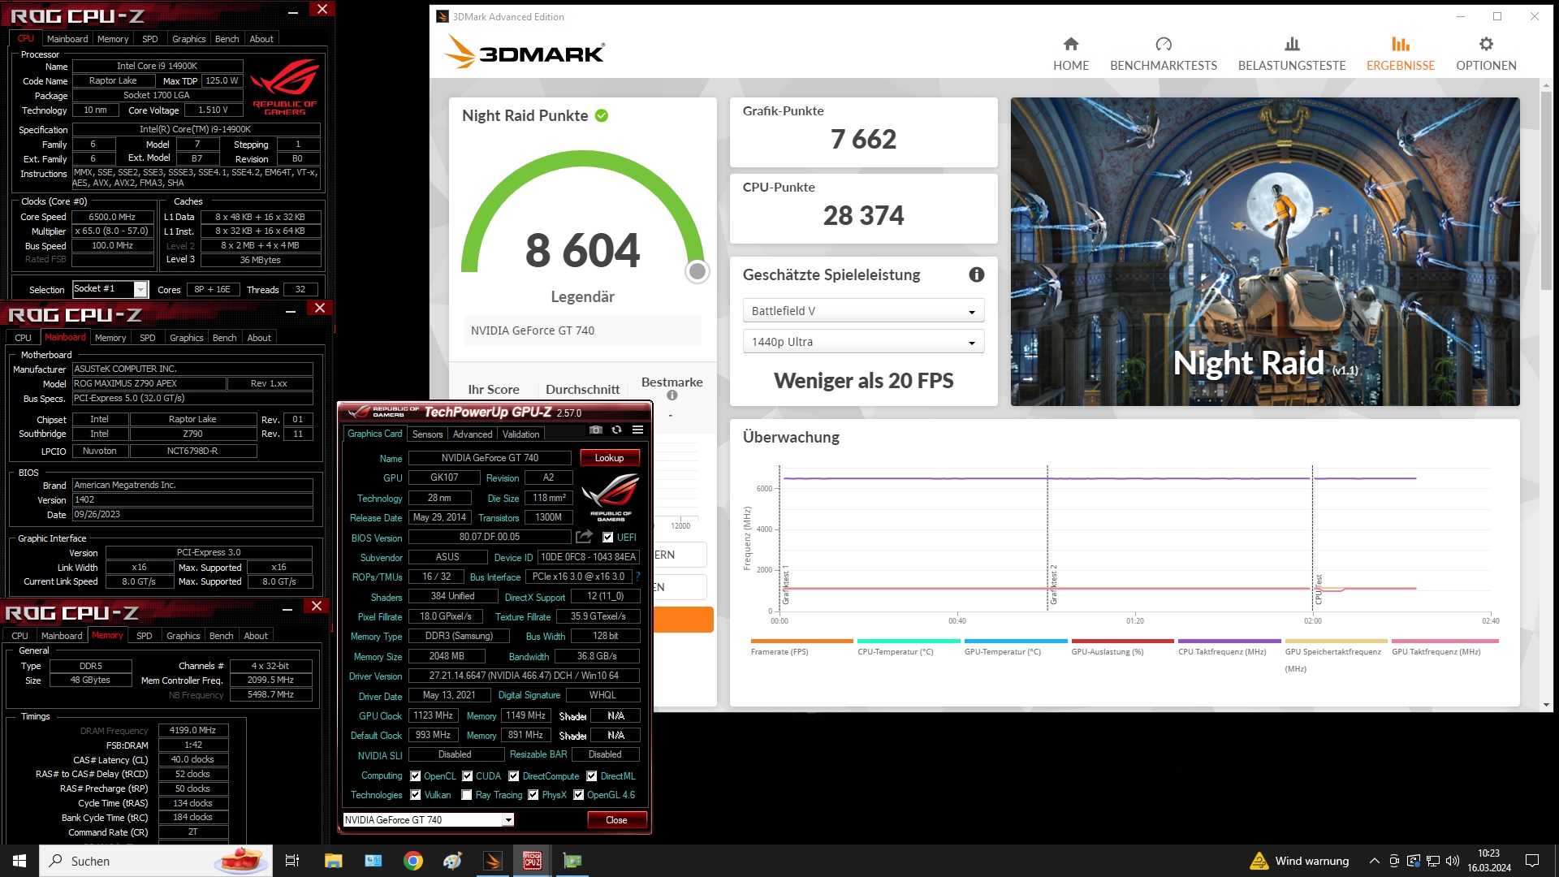Image resolution: width=1559 pixels, height=877 pixels.
Task: Click the volume speaker tray icon
Action: click(x=1453, y=861)
